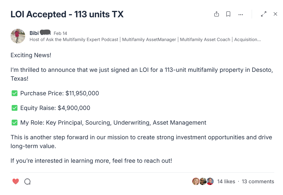Click the first liker avatar
The height and width of the screenshot is (195, 283).
click(x=196, y=182)
